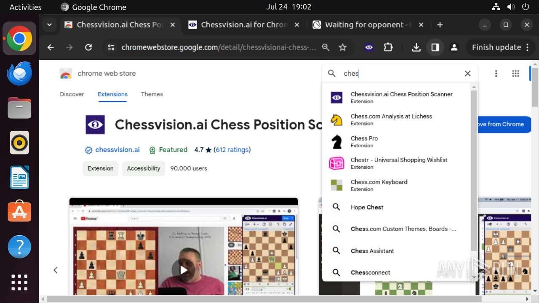The image size is (539, 303).
Task: Open the web store three-dot menu
Action: click(496, 74)
